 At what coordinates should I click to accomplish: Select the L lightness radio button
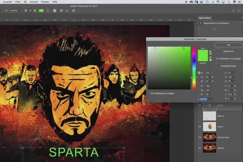(x=223, y=73)
